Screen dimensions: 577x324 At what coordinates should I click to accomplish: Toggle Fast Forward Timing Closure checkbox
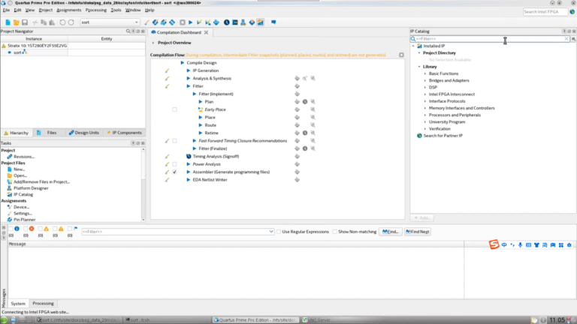pyautogui.click(x=174, y=141)
